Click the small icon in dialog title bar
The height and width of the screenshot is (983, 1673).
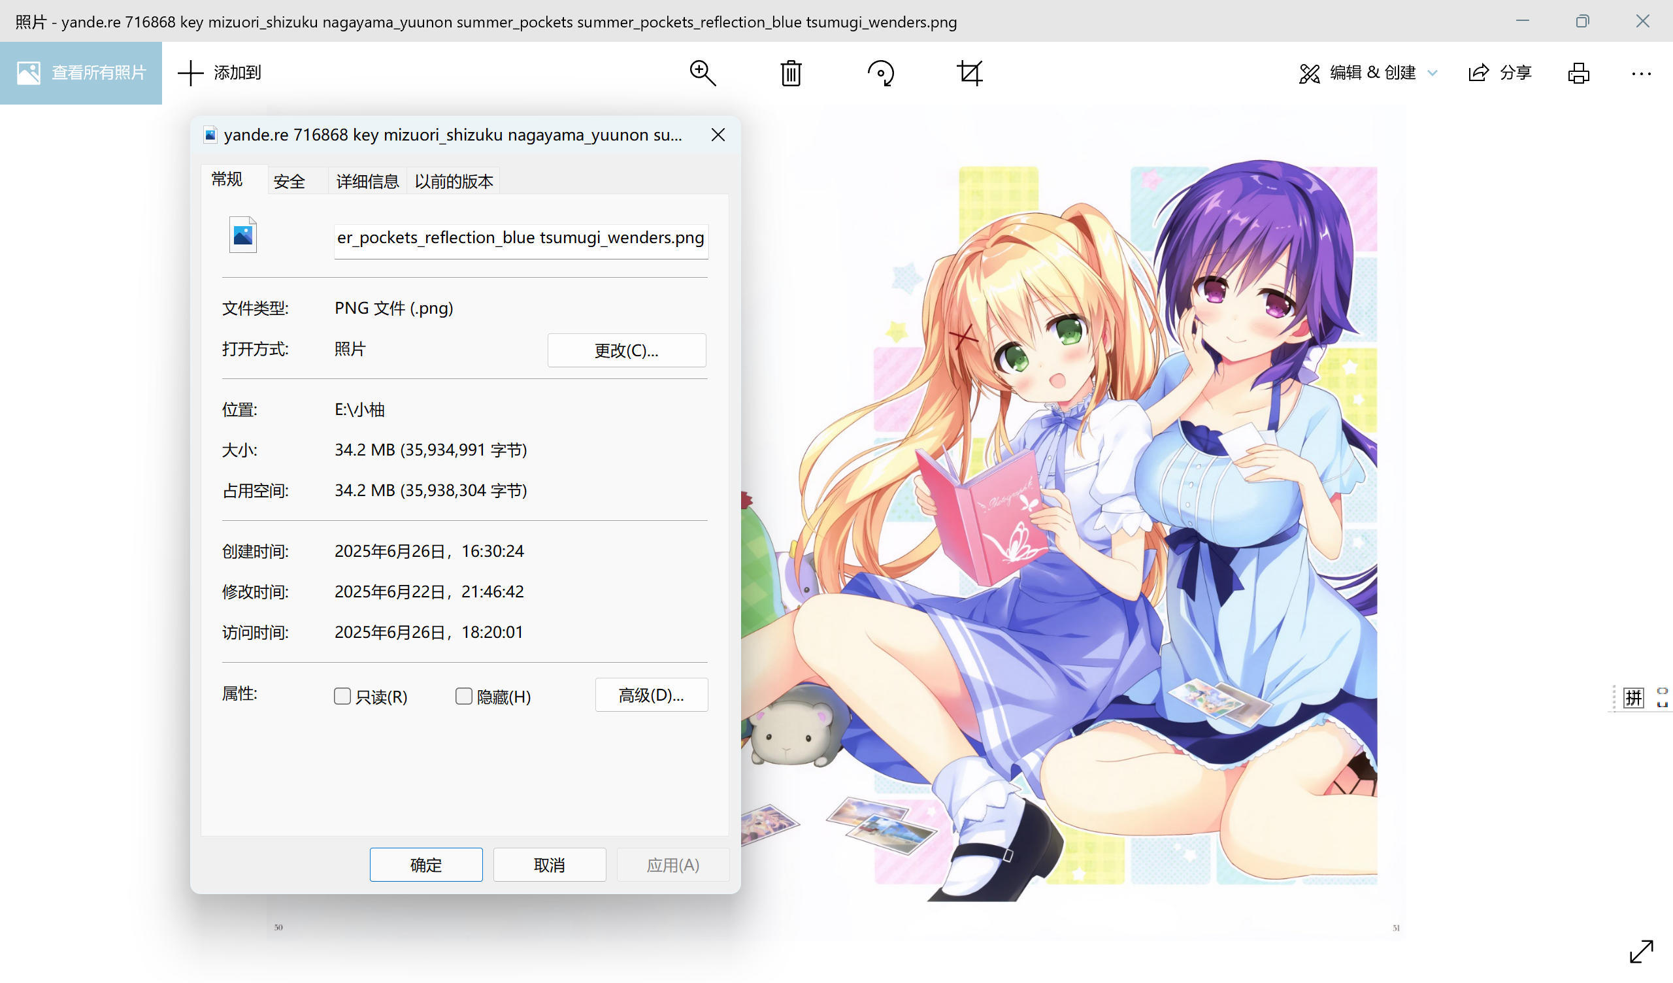[210, 135]
